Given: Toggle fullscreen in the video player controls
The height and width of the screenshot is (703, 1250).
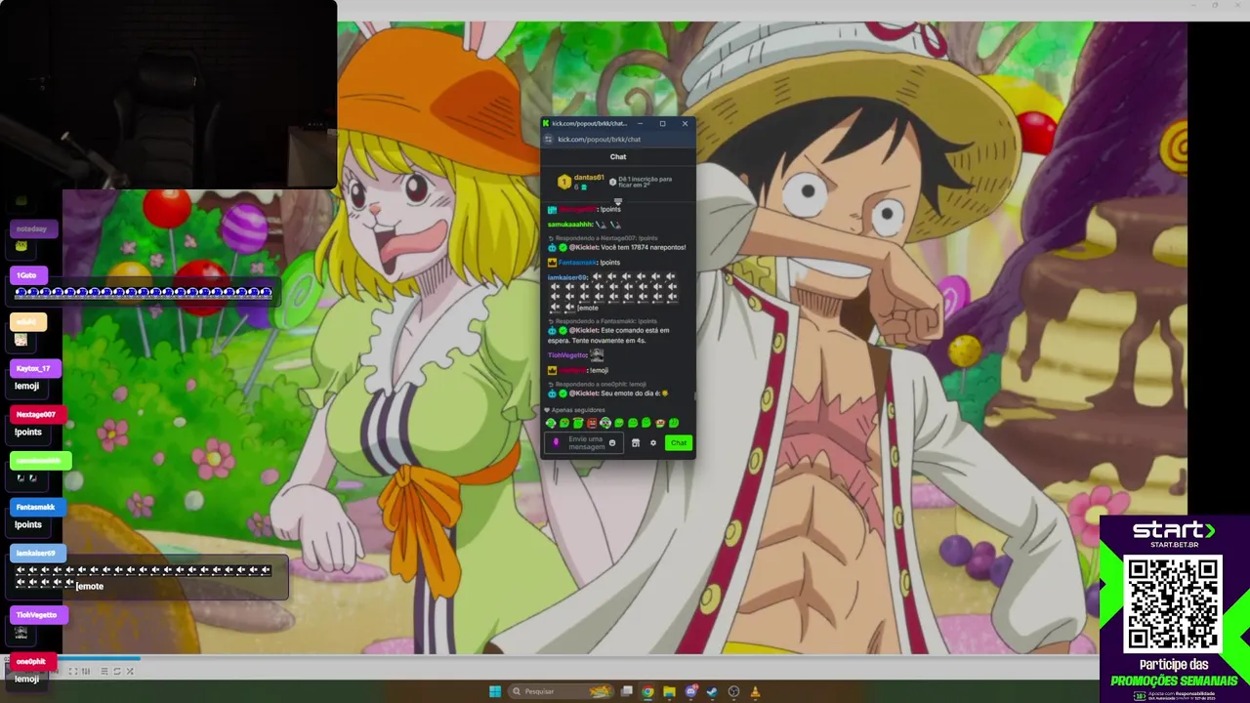Looking at the screenshot, I should (x=72, y=671).
